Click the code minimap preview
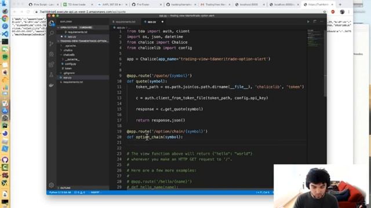The width and height of the screenshot is (371, 208). (315, 38)
